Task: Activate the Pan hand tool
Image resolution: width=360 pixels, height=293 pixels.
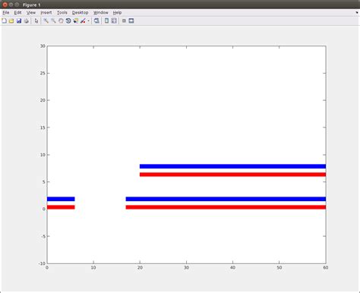Action: point(61,20)
